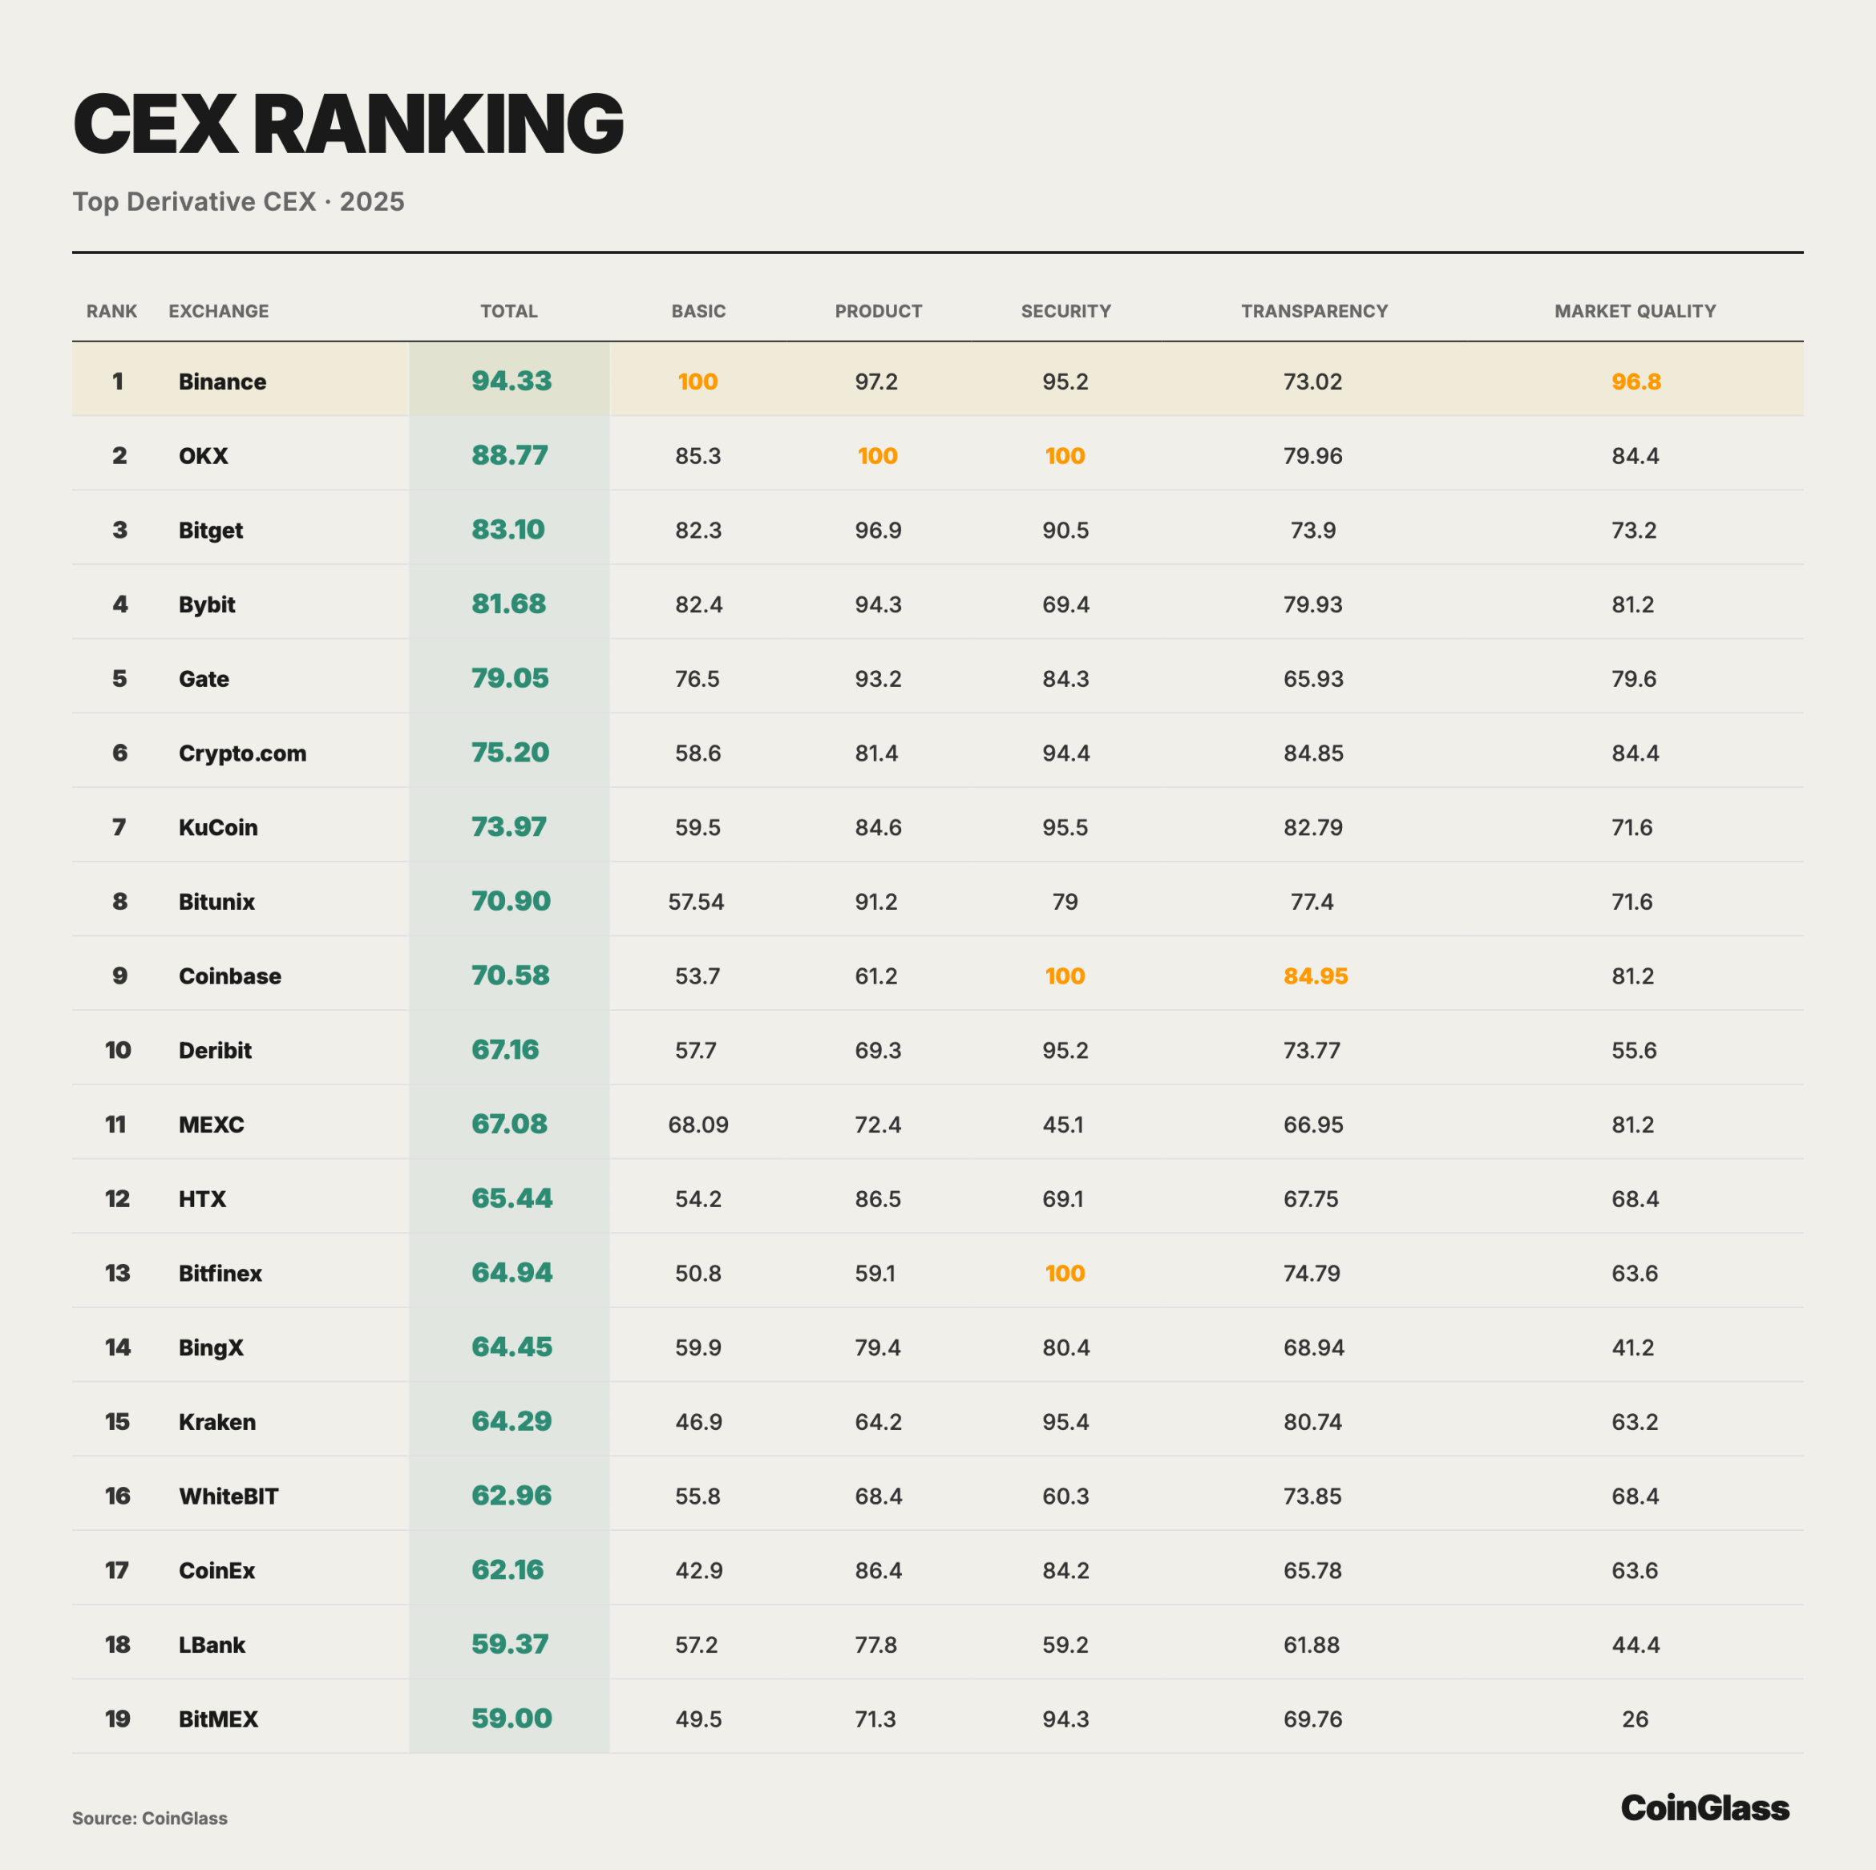Open the Coinbase exchange entry

229,975
